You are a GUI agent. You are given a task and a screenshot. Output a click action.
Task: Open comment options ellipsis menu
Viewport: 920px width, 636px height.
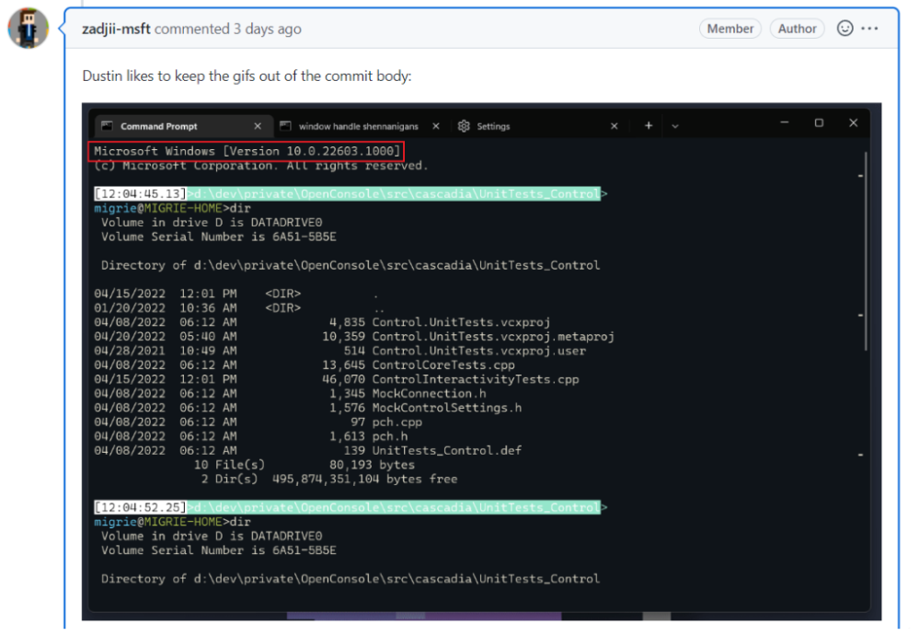(869, 29)
